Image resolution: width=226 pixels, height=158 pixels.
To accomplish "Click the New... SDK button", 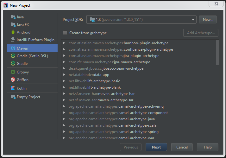I will tap(208, 19).
